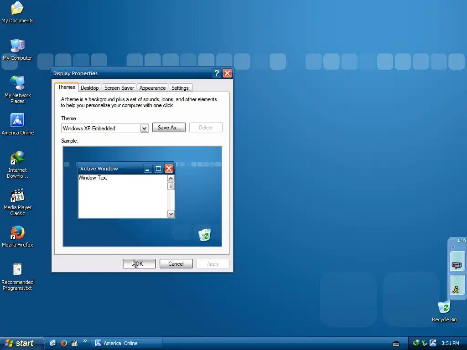
Task: Click the America Online taskbar button
Action: 127,343
